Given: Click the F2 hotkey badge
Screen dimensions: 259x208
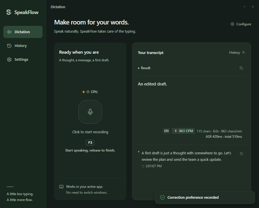Looking at the screenshot, I should coord(90,143).
